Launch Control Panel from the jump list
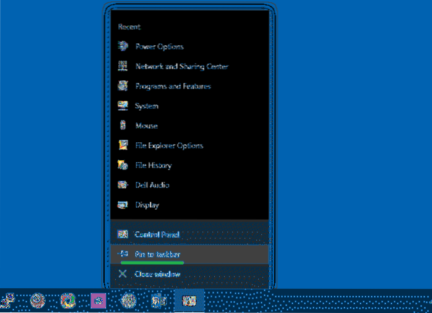This screenshot has width=432, height=313. pos(157,234)
